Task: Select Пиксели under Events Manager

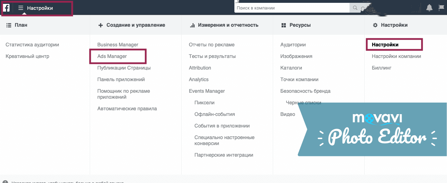Action: tap(204, 103)
